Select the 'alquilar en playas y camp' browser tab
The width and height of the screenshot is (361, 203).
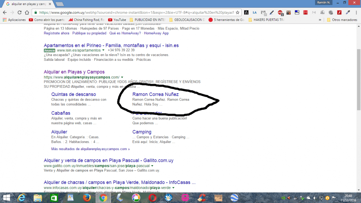pyautogui.click(x=29, y=4)
